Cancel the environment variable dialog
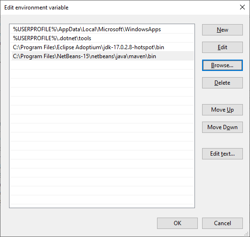 (222, 223)
